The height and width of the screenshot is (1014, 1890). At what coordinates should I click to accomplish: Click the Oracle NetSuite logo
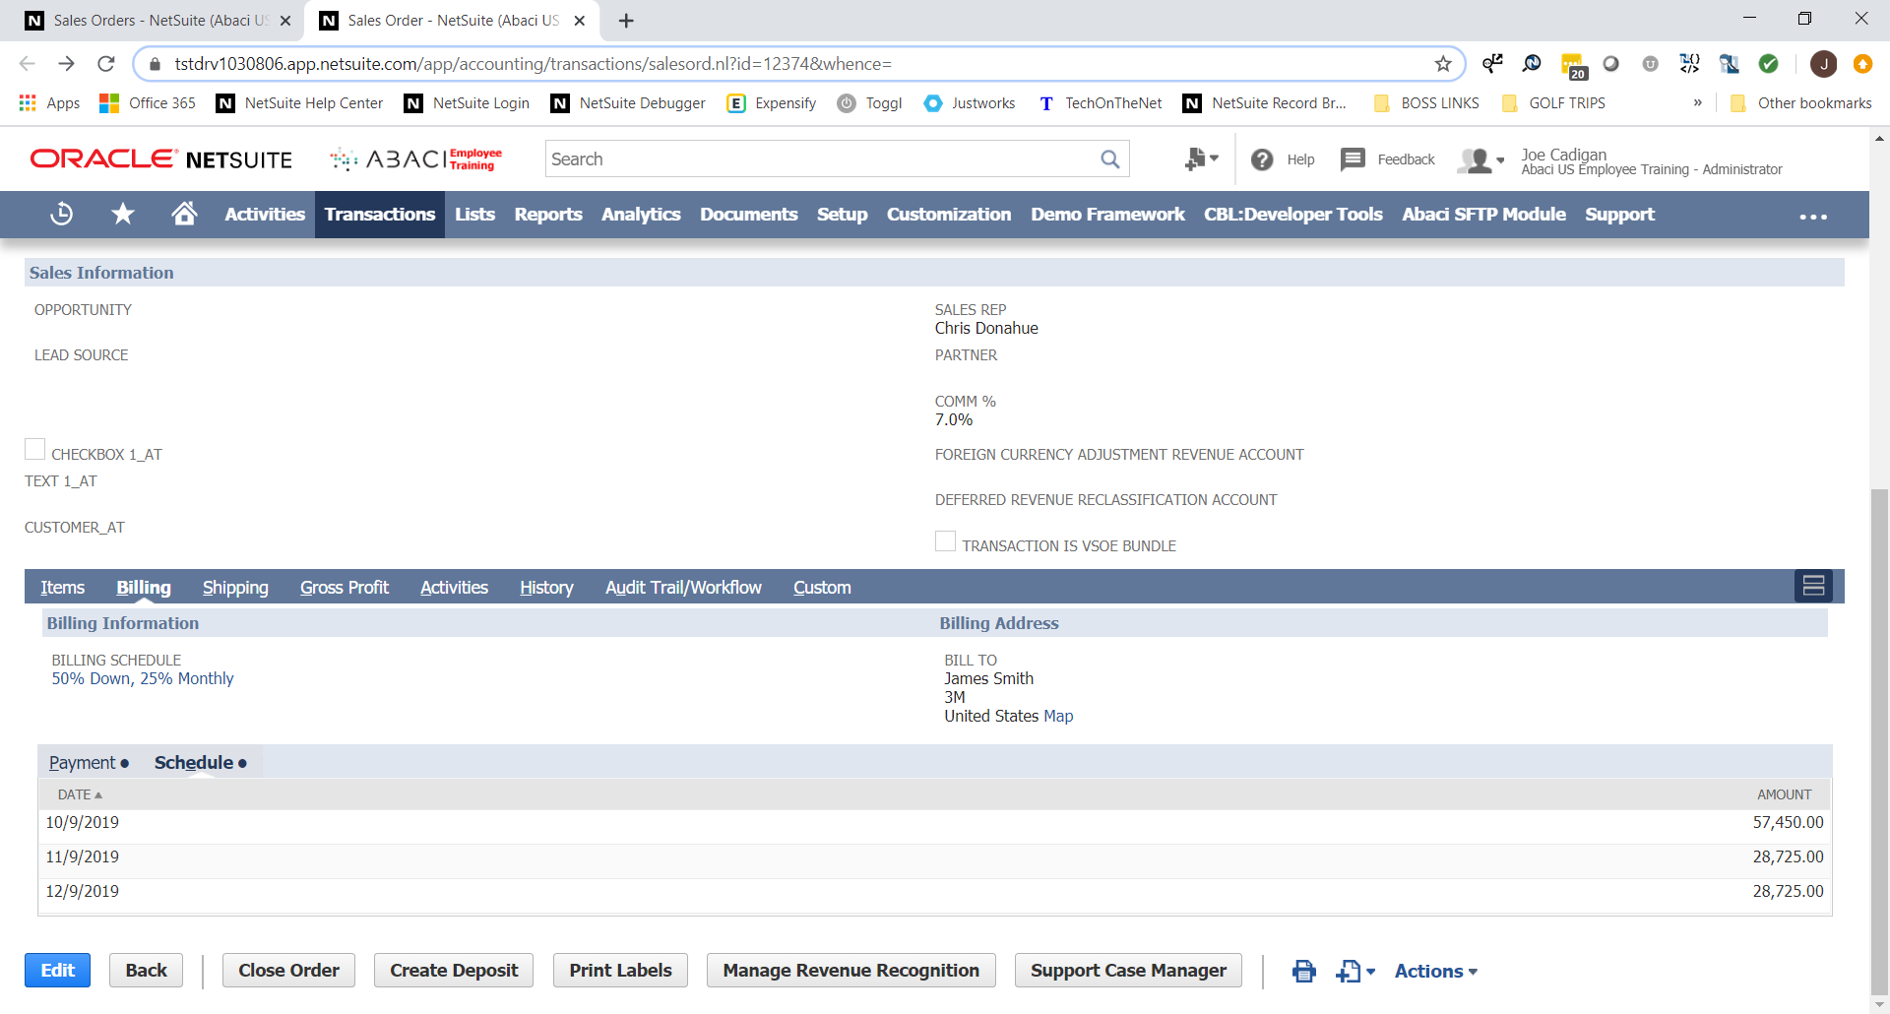(161, 159)
